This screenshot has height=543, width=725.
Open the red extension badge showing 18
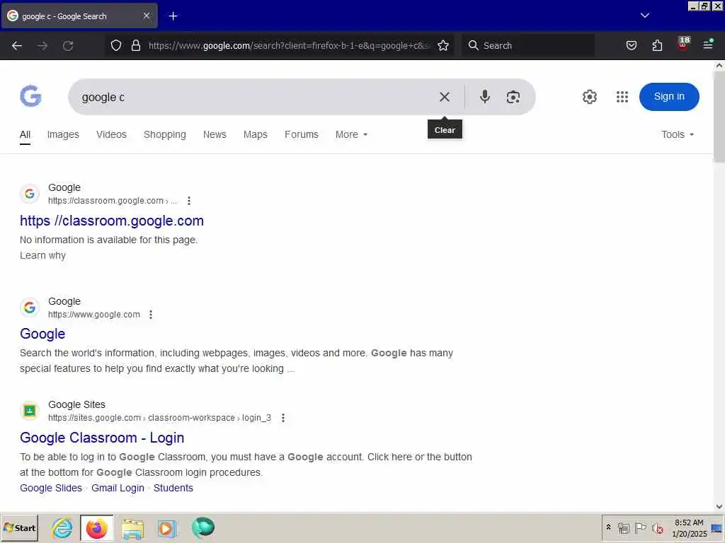(683, 44)
